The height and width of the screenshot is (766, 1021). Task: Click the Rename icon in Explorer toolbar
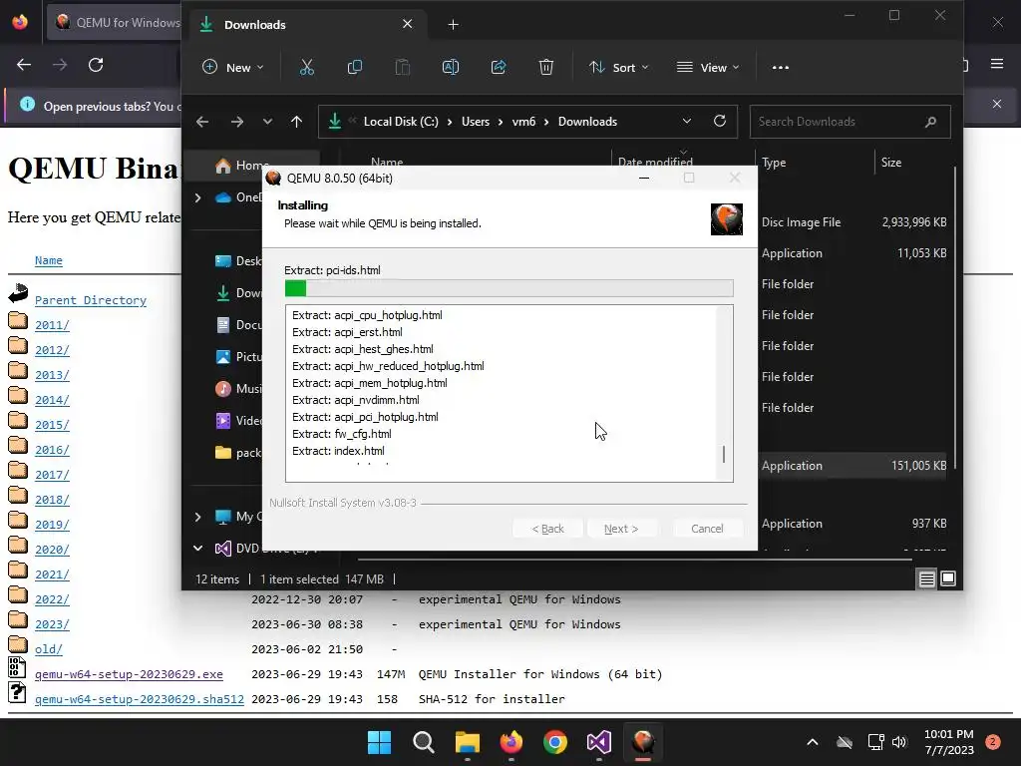pyautogui.click(x=451, y=67)
